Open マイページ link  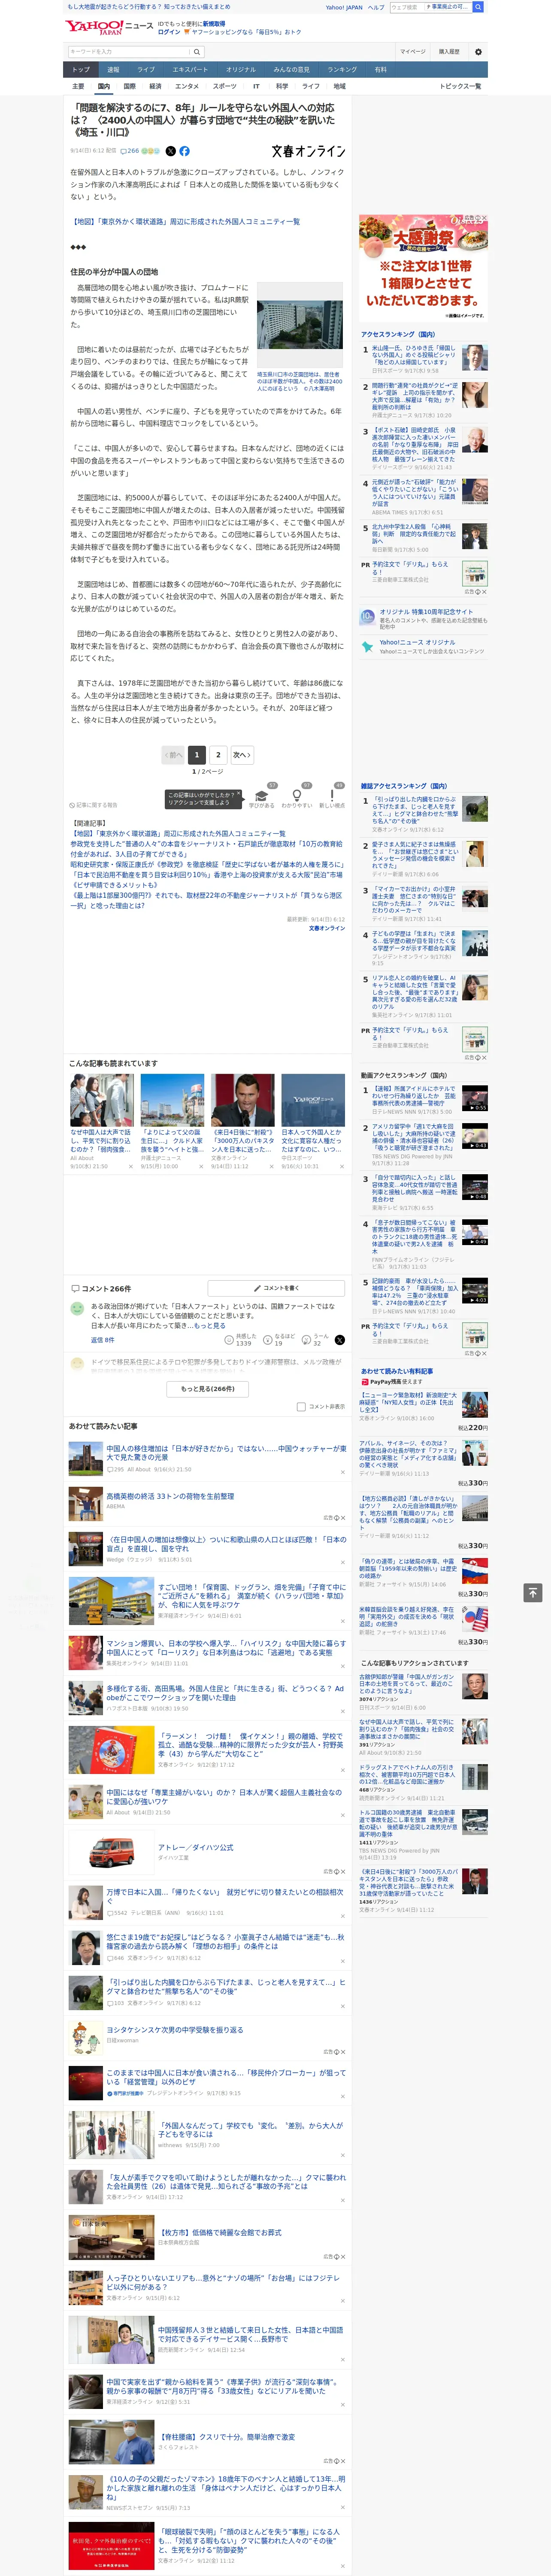[412, 52]
